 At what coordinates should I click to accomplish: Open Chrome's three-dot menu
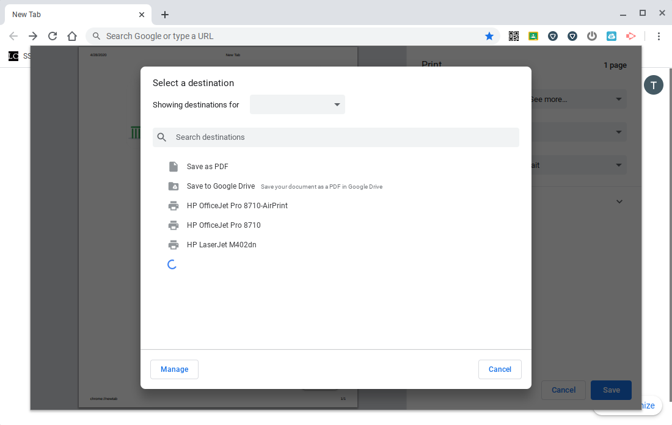tap(659, 36)
